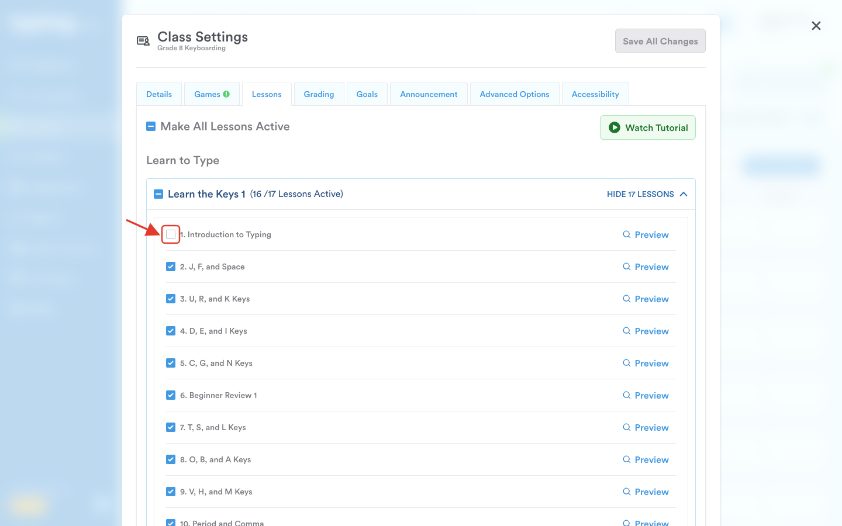This screenshot has width=842, height=526.
Task: Uncheck the V, H, and M Keys lesson
Action: tap(171, 492)
